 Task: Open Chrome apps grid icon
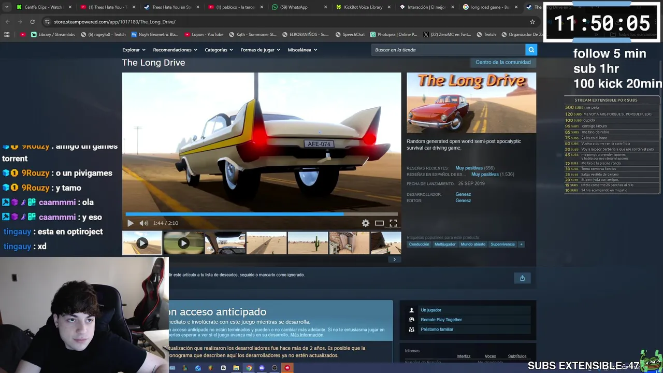pyautogui.click(x=7, y=35)
